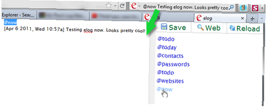This screenshot has width=266, height=107.
Task: Click the magnifier search icon
Action: pos(231,7)
